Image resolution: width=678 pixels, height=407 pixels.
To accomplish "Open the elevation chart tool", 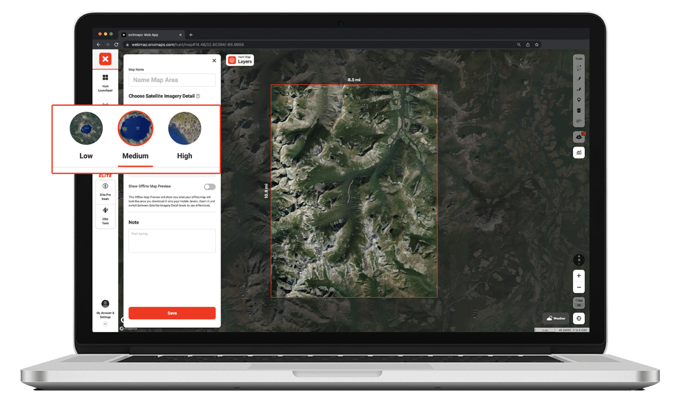I will (x=579, y=152).
